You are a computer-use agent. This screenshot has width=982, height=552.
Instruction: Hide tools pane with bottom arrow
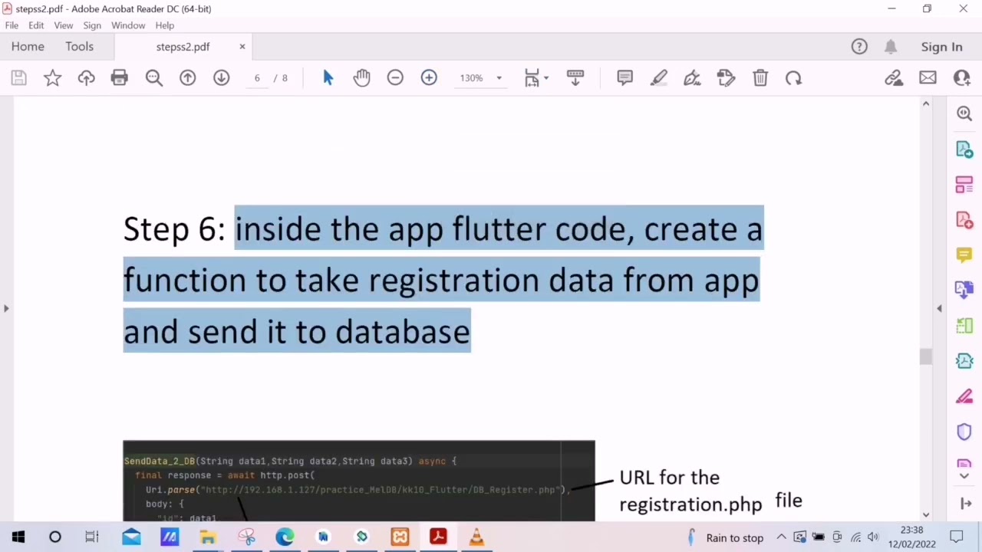tap(965, 504)
